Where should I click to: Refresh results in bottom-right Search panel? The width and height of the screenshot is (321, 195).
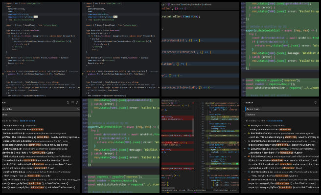coord(316,102)
